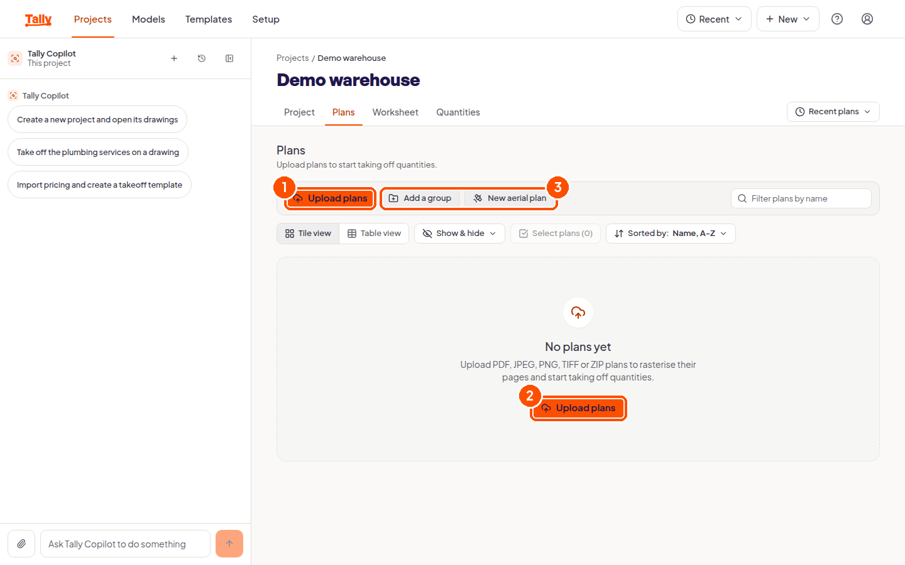Click New aerial plan button
Screen dimensions: 905x565
point(510,198)
